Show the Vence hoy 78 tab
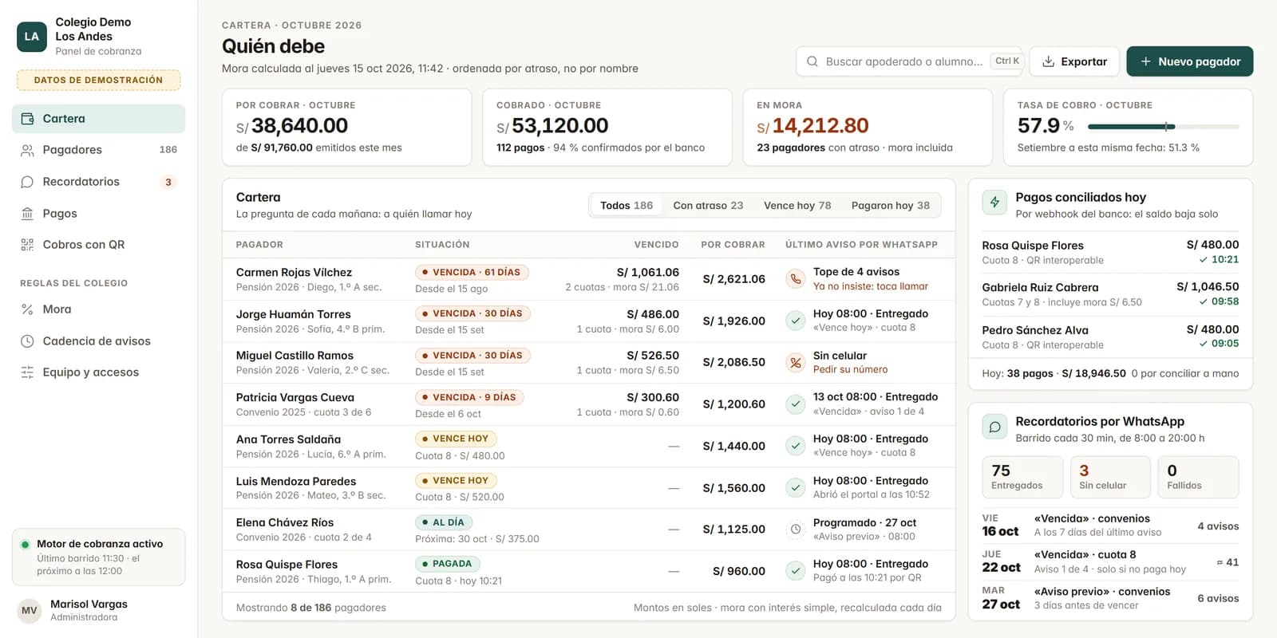 (x=797, y=206)
